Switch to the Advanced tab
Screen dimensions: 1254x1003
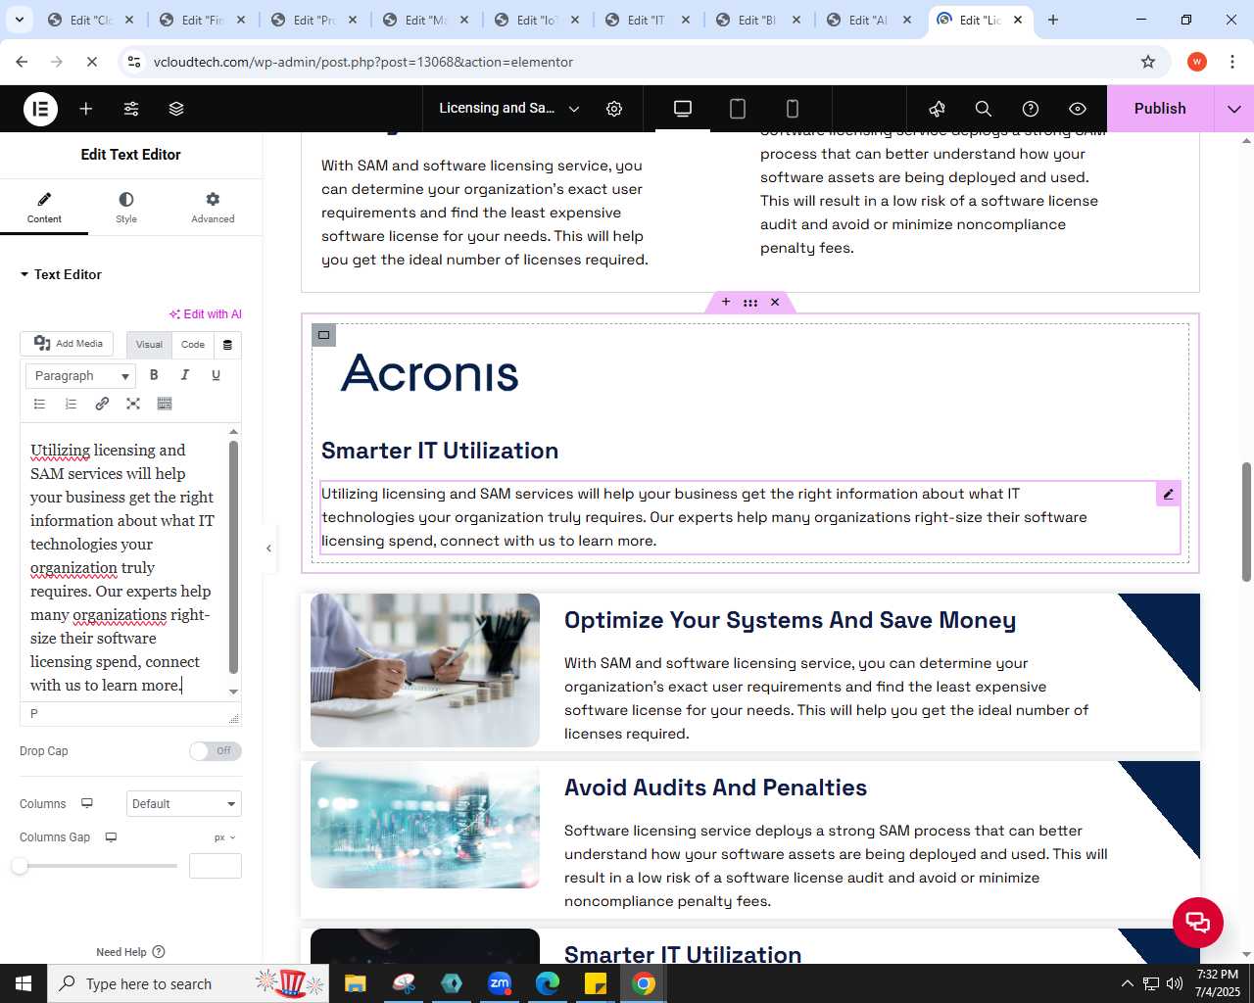tap(213, 208)
